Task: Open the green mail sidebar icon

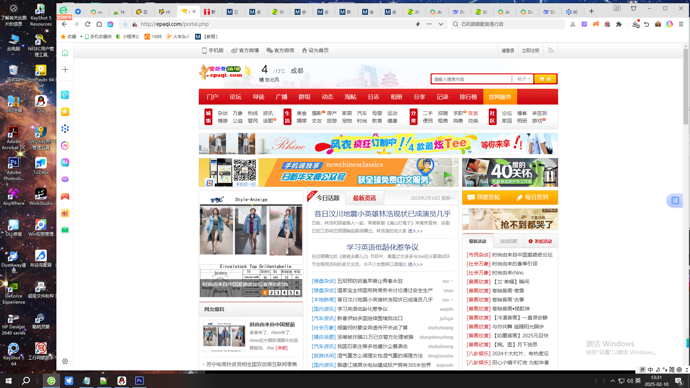Action: (x=65, y=230)
